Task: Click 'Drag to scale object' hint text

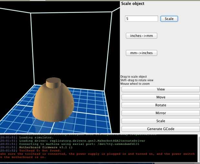Action: (x=134, y=77)
